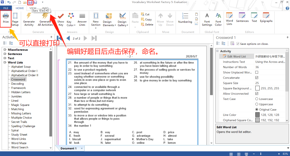Click zoom out minus button
Image resolution: width=290 pixels, height=156 pixels.
(254, 154)
